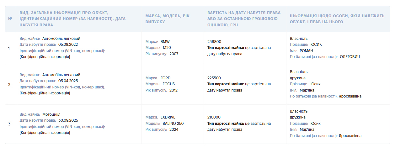Screen dimensions: 395x148
Task: Click the FOCUS model text
Action: [x=169, y=84]
